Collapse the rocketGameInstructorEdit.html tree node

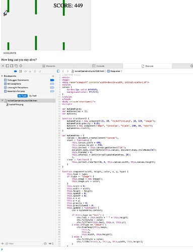pos(2,101)
